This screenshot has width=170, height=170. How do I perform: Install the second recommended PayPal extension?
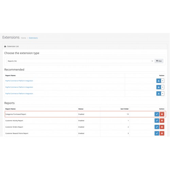pyautogui.click(x=159, y=87)
